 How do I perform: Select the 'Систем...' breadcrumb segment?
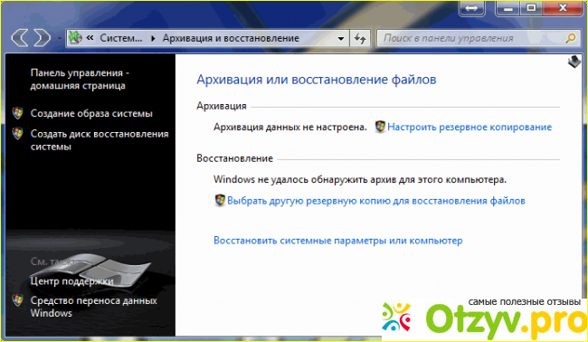point(121,38)
